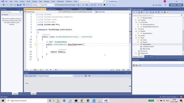The width and height of the screenshot is (184, 103).
Task: Click property pages wrench in Properties panel
Action: (x=140, y=66)
